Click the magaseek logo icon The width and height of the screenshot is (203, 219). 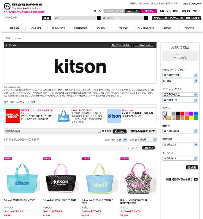coord(7,6)
